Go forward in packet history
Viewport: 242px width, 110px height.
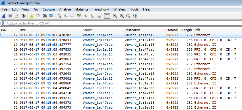[x=73, y=16]
